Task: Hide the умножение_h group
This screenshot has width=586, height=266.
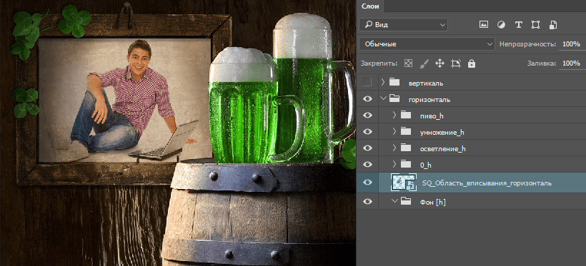Action: [x=368, y=131]
